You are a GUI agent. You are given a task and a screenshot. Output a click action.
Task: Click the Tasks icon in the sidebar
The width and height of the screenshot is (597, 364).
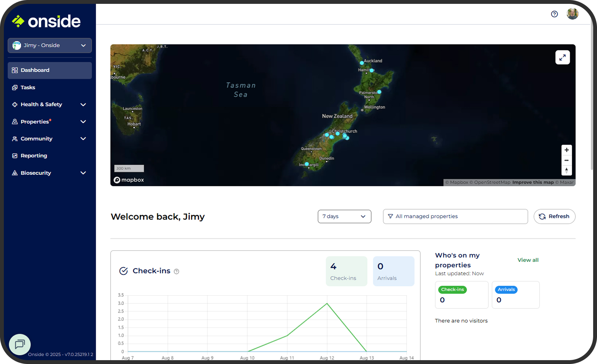point(15,87)
